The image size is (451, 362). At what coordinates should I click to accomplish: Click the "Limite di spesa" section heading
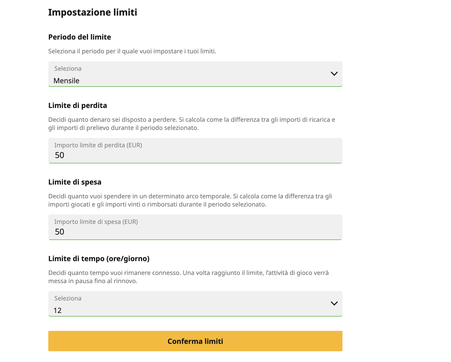click(75, 182)
